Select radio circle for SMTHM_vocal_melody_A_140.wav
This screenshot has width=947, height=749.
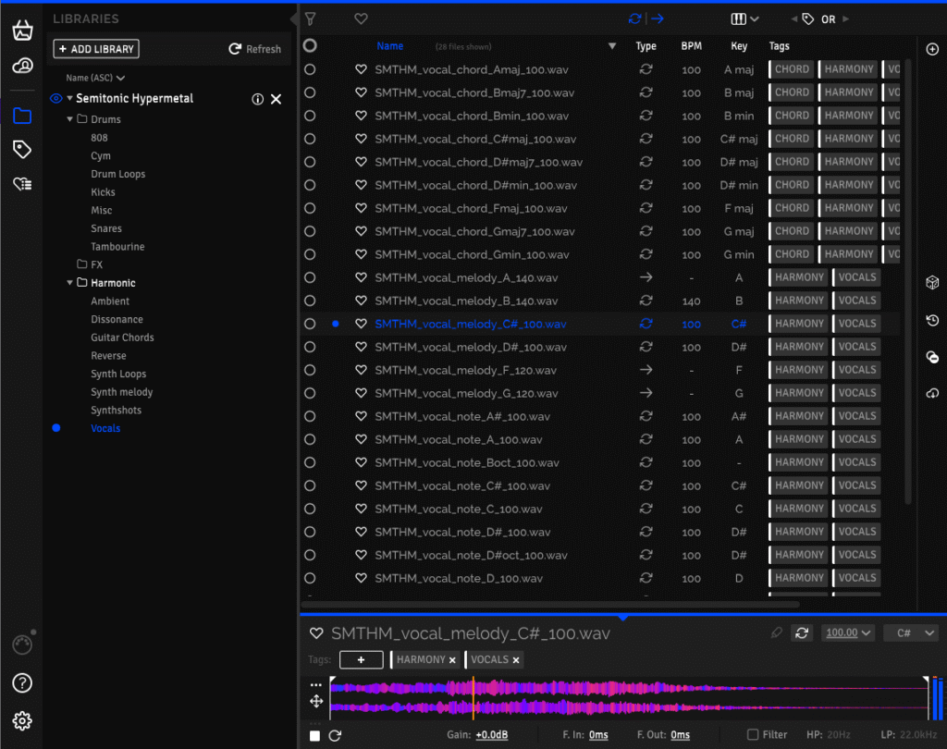pos(310,277)
